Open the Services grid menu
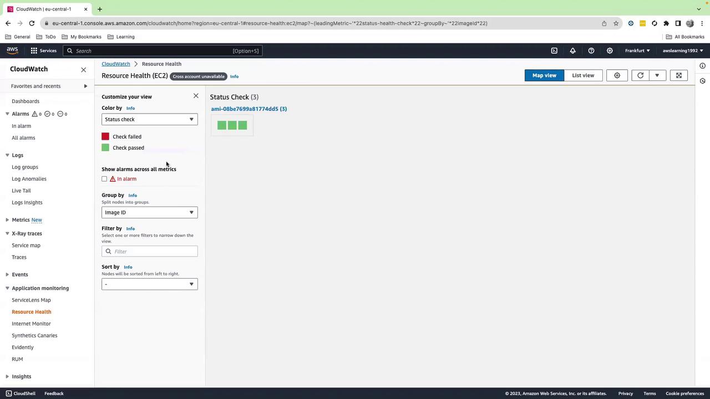 (x=43, y=50)
